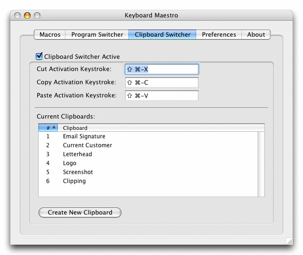Screen dimensions: 303x255
Task: Go to the Preferences tab
Action: coord(219,34)
